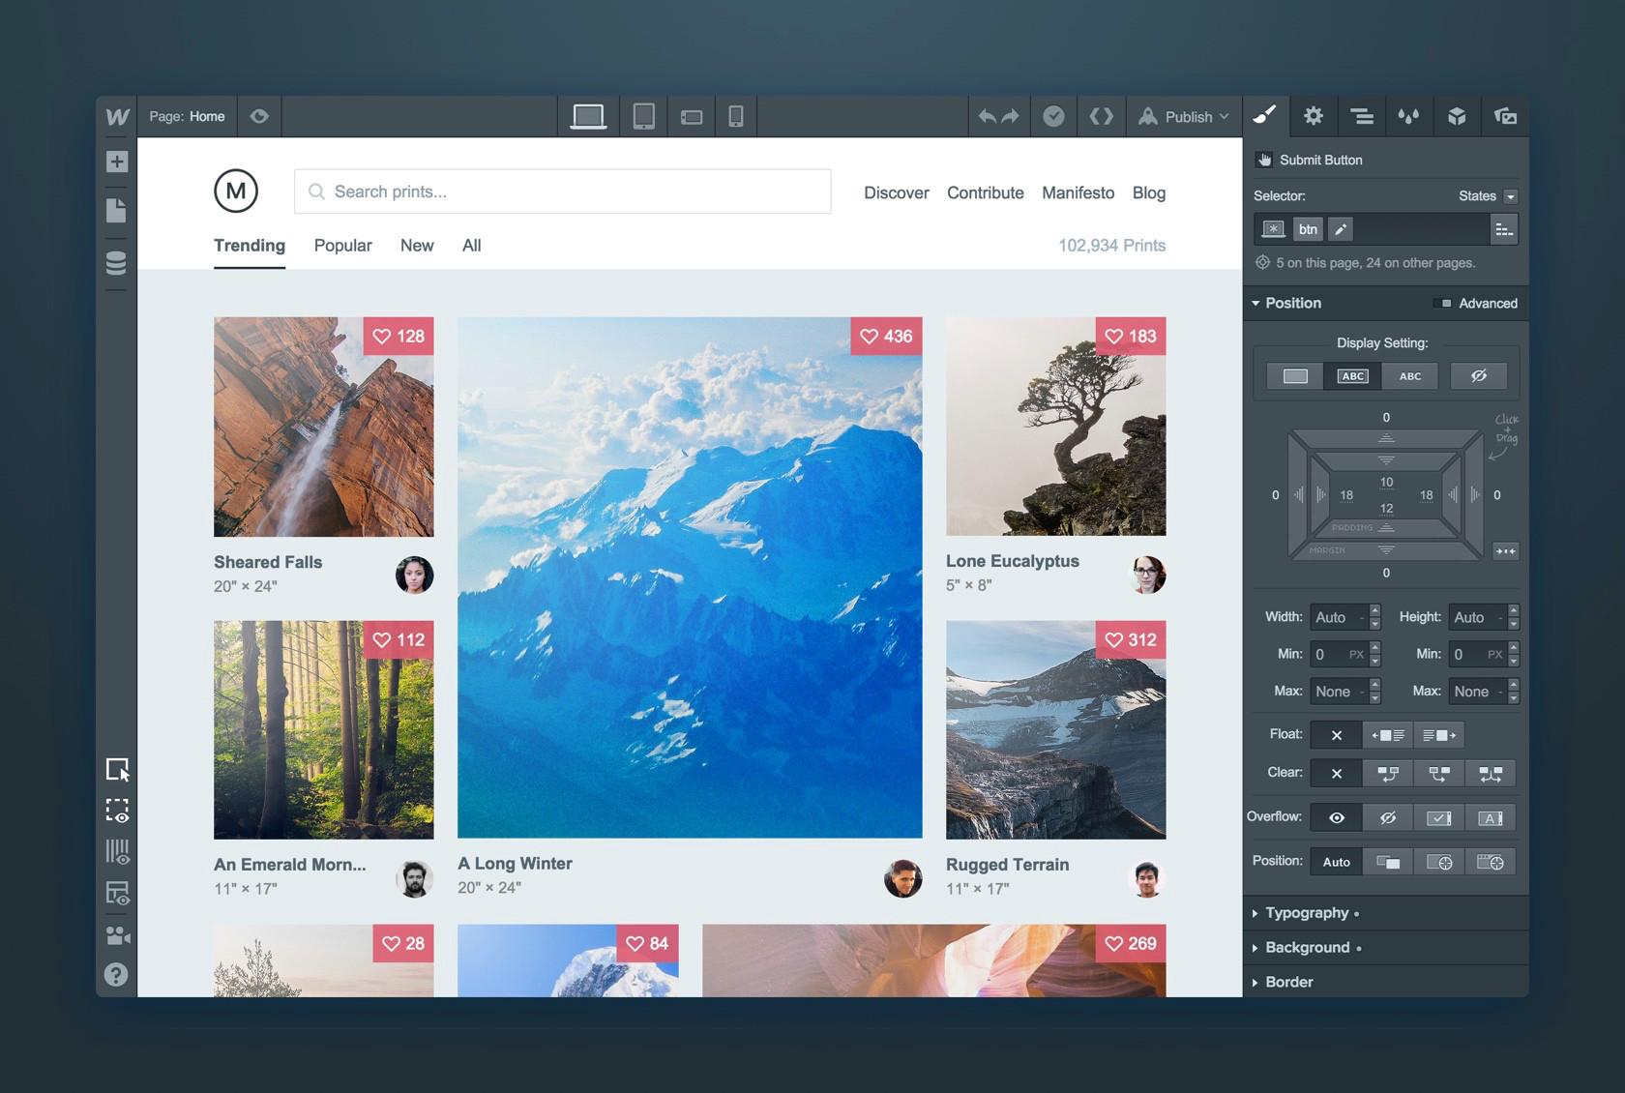
Task: Like the Sheared Falls print (128)
Action: 399,337
